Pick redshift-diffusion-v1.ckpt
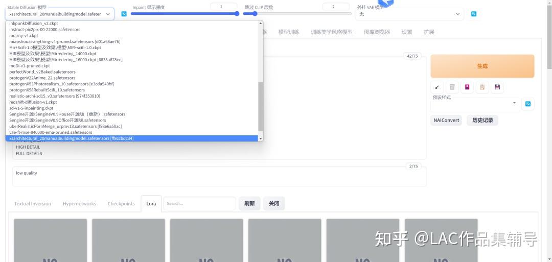 [132, 102]
